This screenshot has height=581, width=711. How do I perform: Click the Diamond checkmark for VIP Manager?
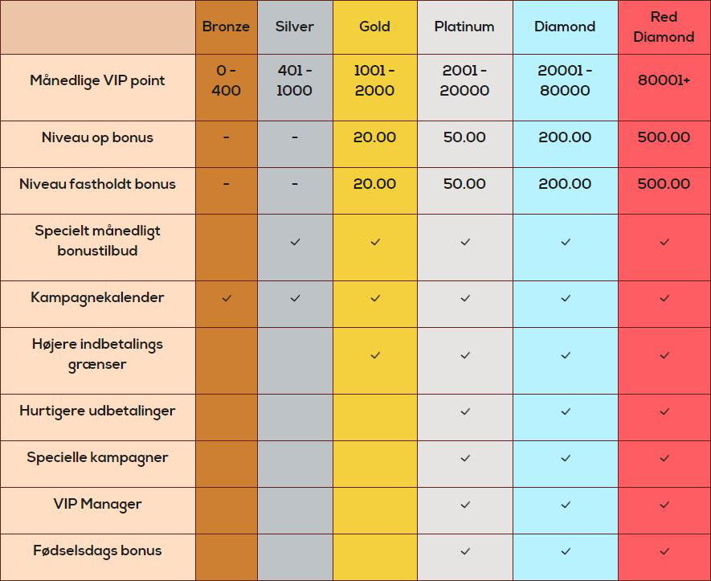pos(565,505)
